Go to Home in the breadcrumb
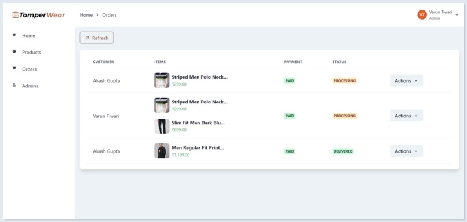This screenshot has width=467, height=222. pyautogui.click(x=86, y=15)
